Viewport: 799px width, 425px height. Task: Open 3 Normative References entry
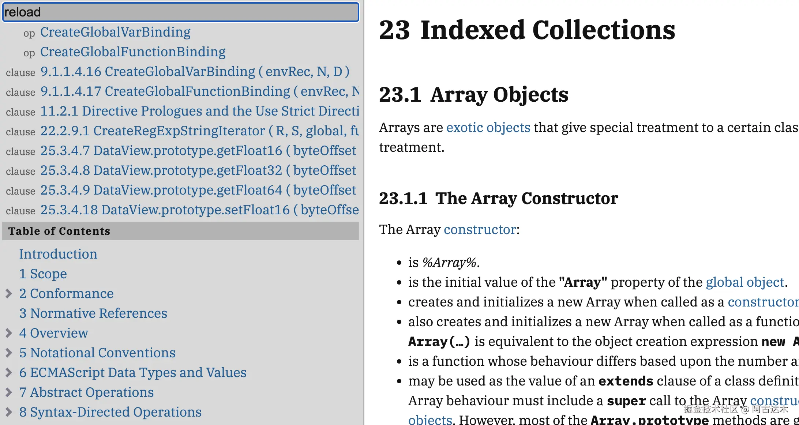click(93, 313)
